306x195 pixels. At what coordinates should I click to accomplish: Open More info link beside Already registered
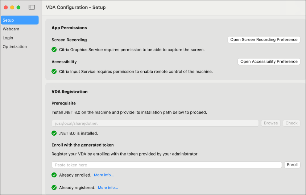click(108, 188)
